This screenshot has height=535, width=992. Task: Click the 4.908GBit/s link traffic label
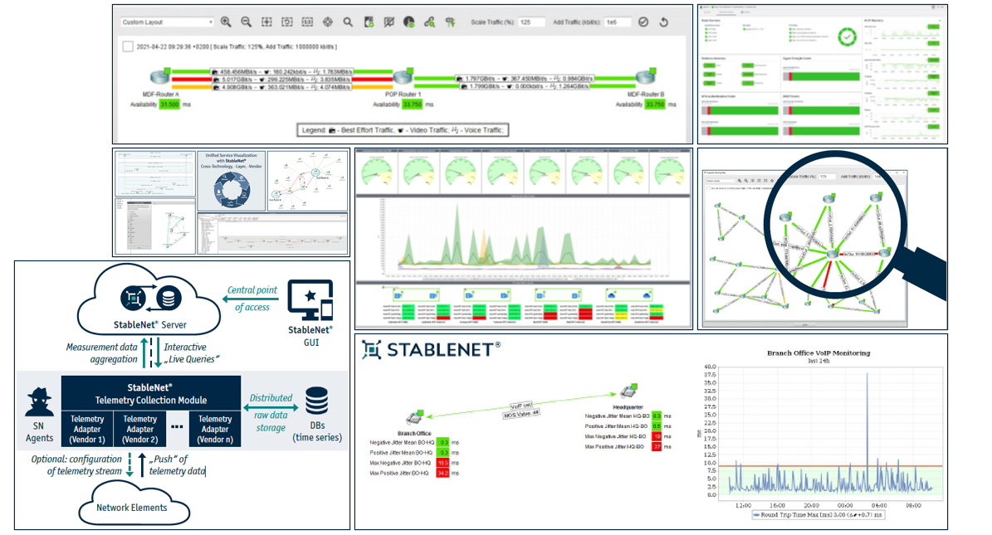pyautogui.click(x=282, y=87)
